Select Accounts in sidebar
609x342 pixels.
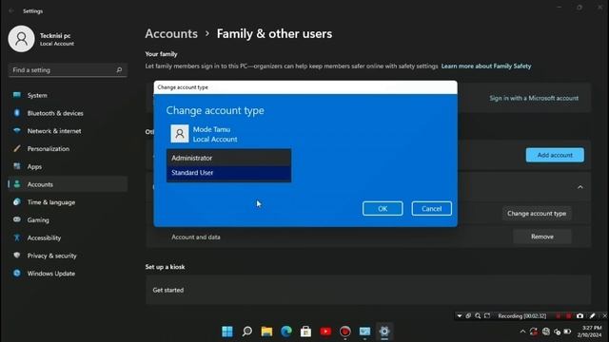coord(68,184)
